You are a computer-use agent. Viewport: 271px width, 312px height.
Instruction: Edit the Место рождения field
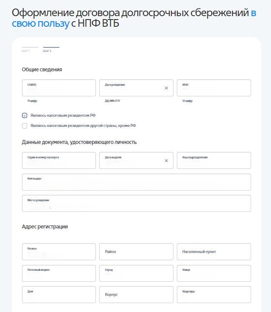136,203
